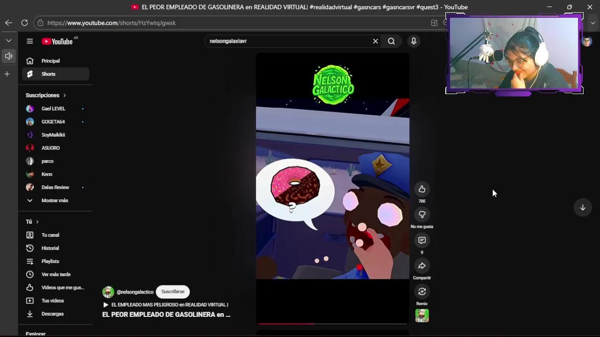View site information icon in address bar

[x=40, y=22]
